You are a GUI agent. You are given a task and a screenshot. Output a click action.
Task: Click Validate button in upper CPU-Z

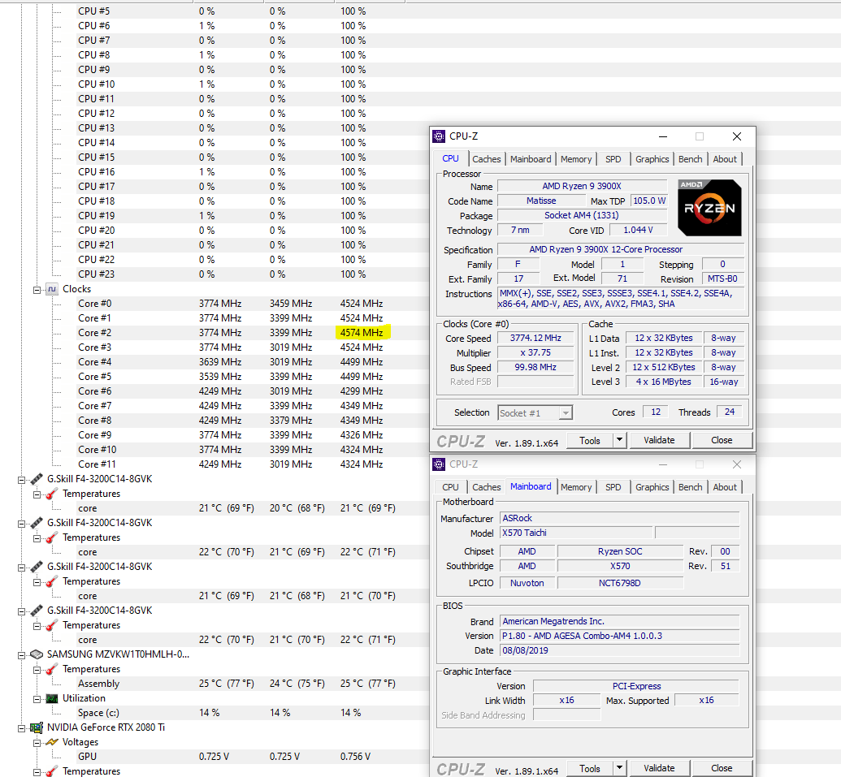(x=659, y=440)
